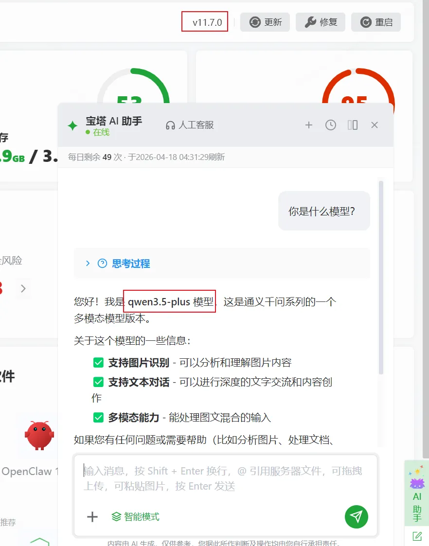429x546 pixels.
Task: Click the headset icon beside 人工客服
Action: coord(170,125)
